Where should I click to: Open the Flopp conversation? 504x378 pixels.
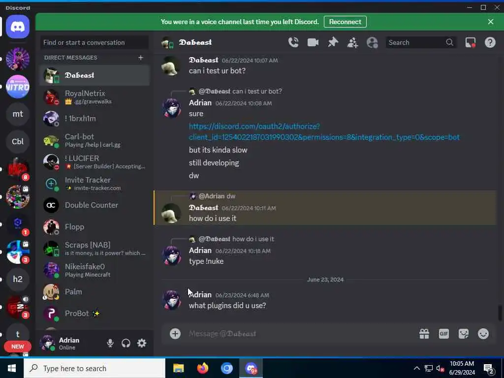tap(94, 227)
